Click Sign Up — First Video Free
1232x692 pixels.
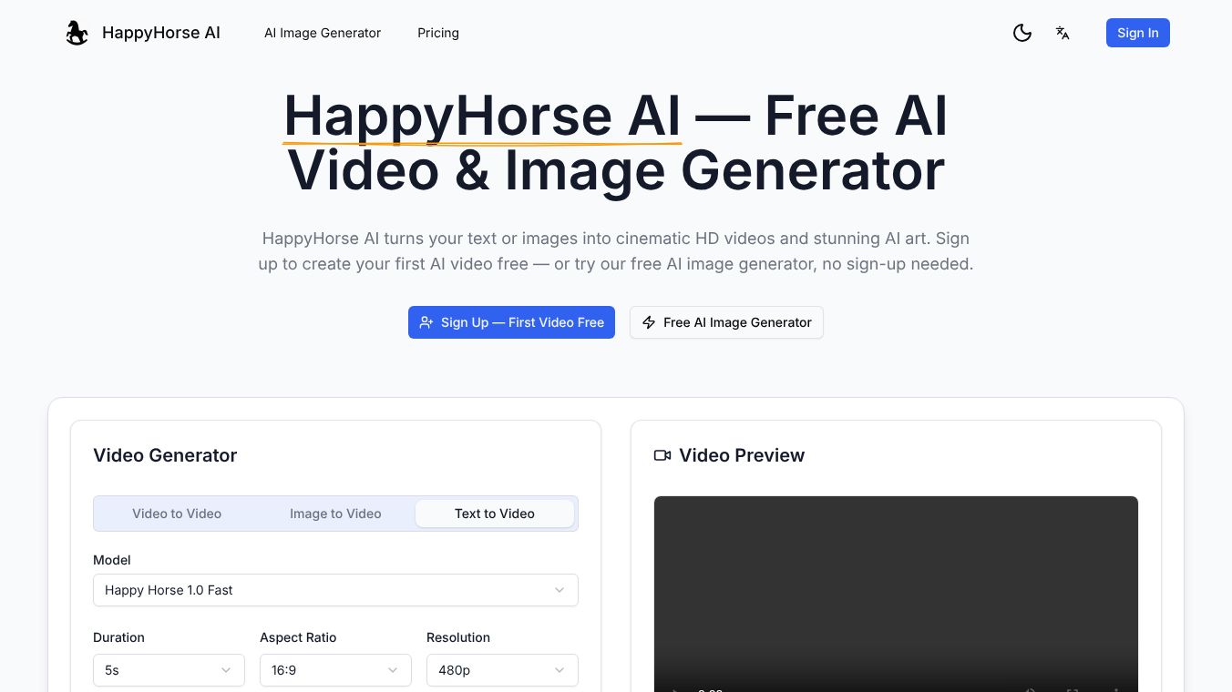tap(511, 322)
